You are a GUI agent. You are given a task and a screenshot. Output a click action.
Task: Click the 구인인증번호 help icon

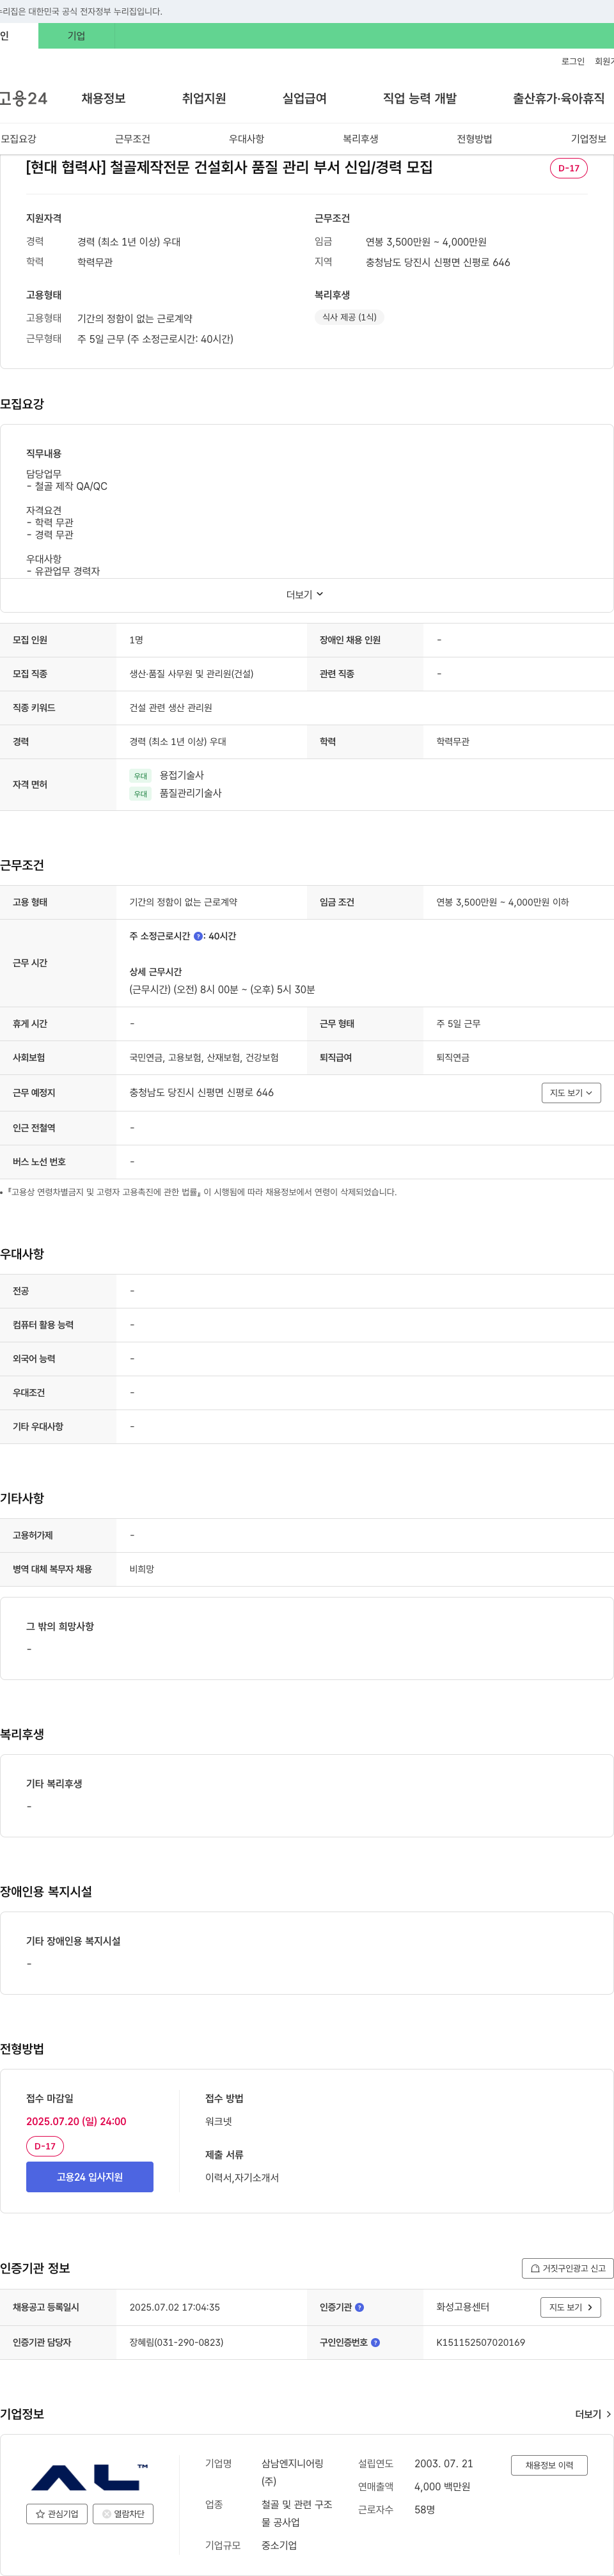point(376,2343)
